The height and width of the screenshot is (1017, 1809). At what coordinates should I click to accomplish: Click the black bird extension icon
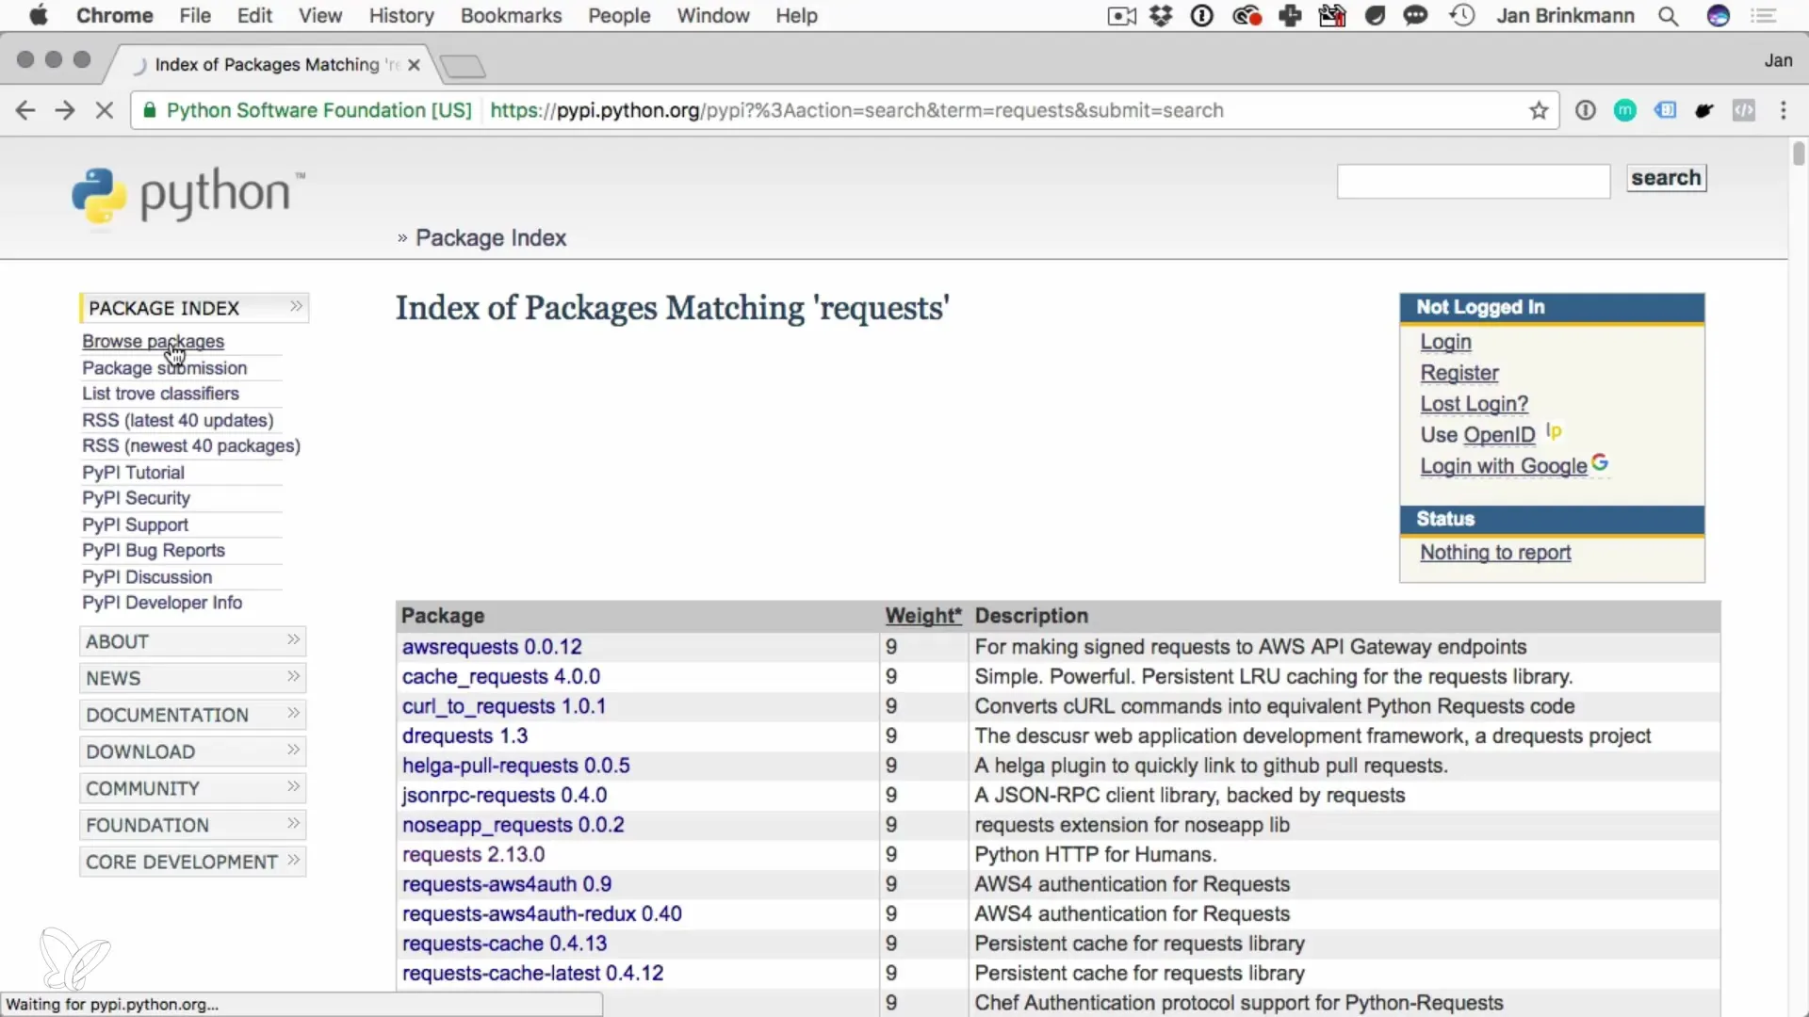coord(1704,110)
